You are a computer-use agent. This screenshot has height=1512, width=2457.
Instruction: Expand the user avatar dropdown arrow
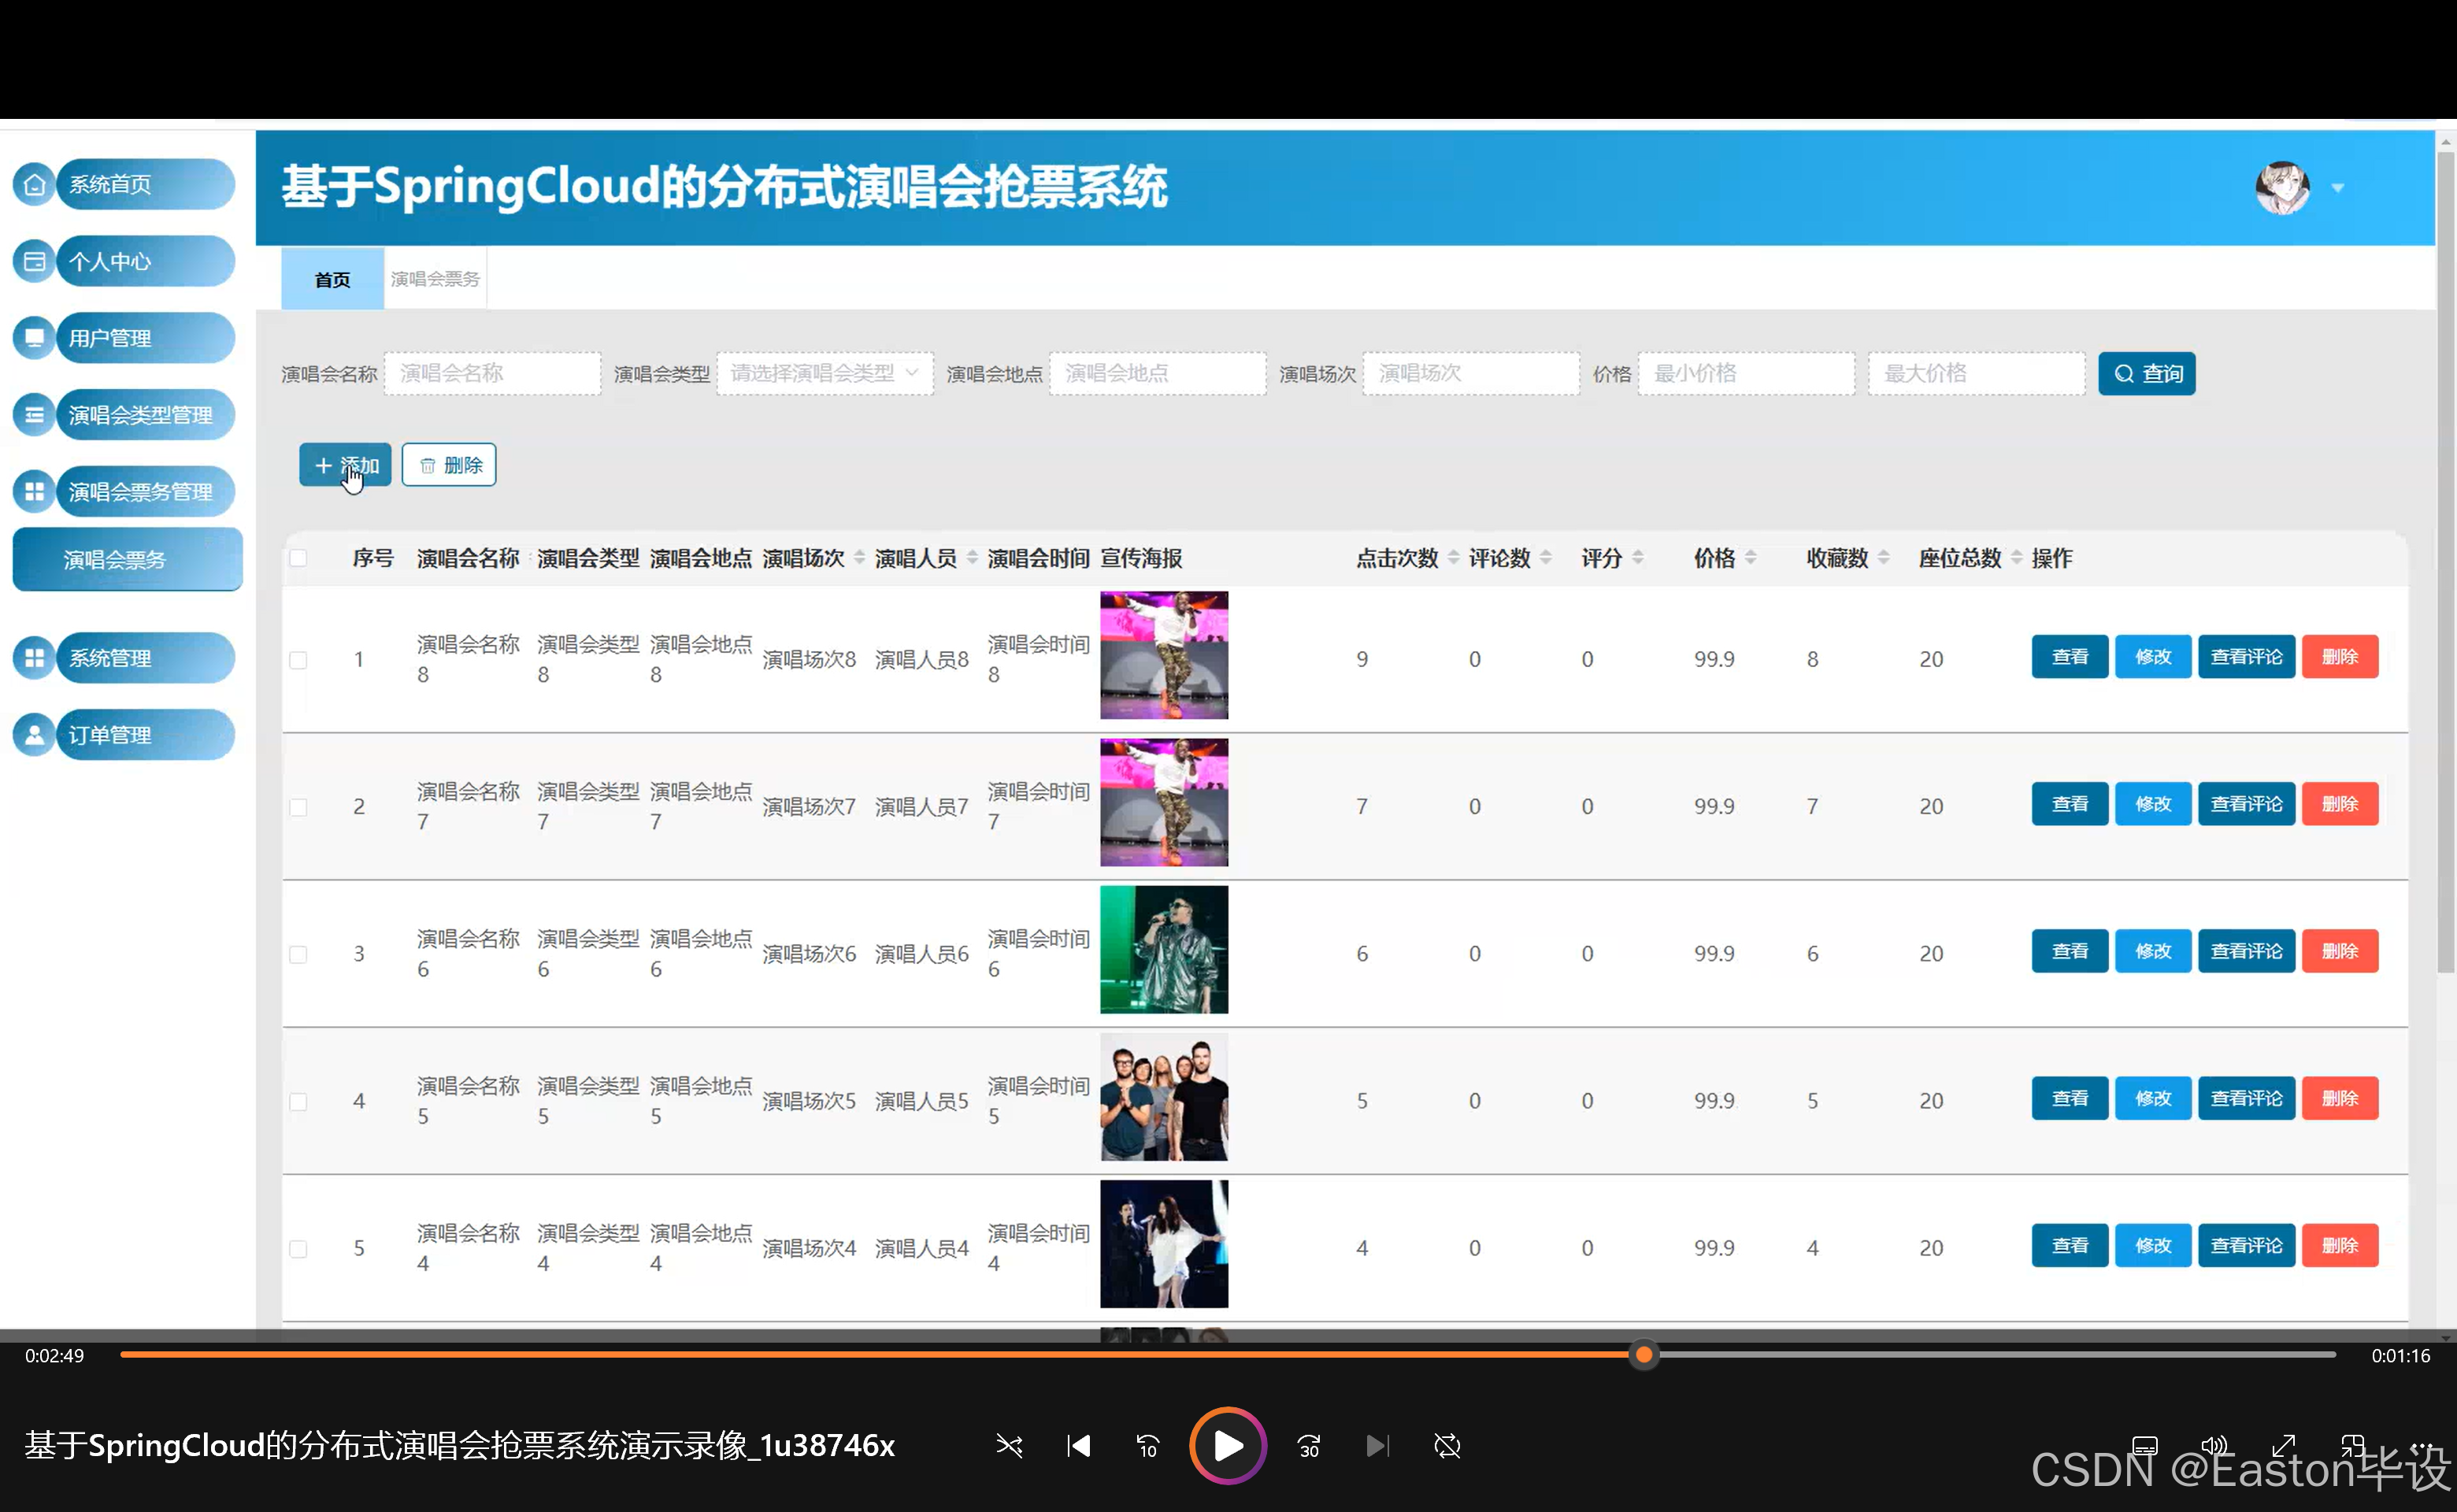pyautogui.click(x=2338, y=188)
